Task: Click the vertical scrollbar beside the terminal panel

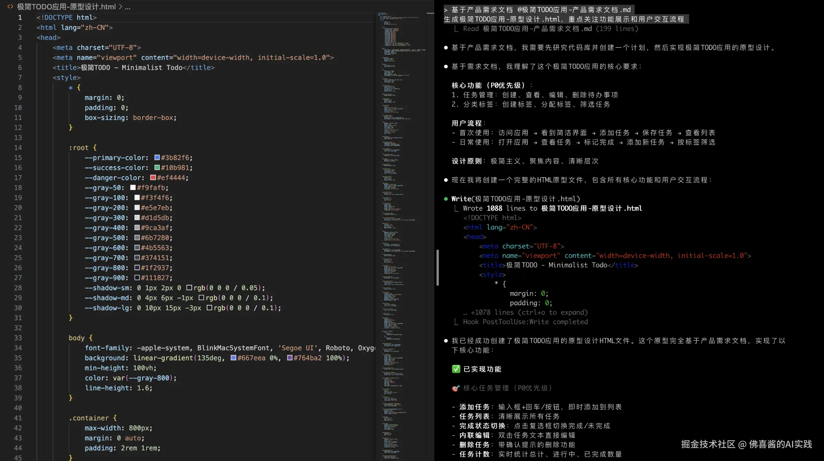Action: [x=437, y=268]
